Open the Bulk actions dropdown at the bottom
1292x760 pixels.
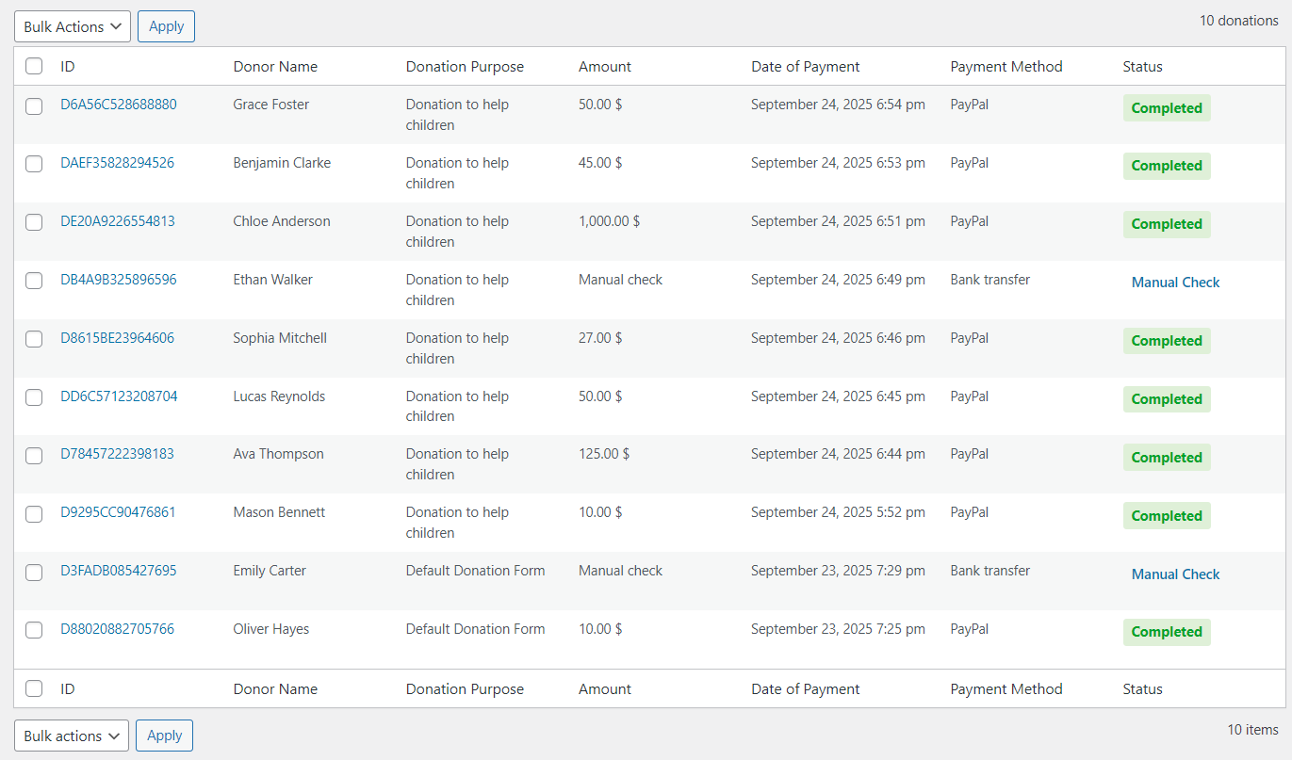[x=70, y=735]
